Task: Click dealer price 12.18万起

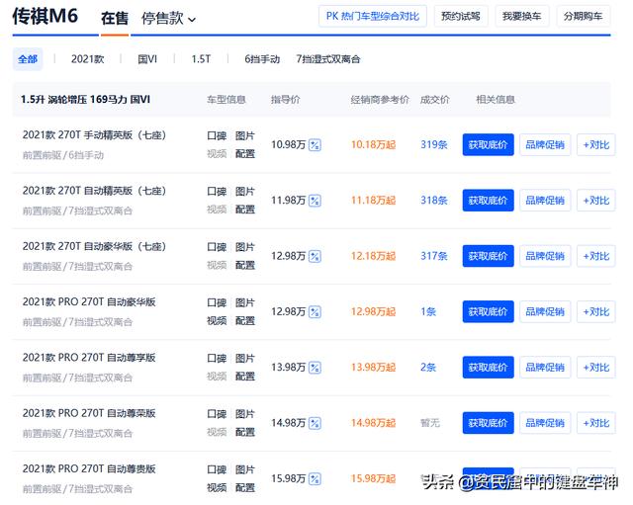Action: 374,256
